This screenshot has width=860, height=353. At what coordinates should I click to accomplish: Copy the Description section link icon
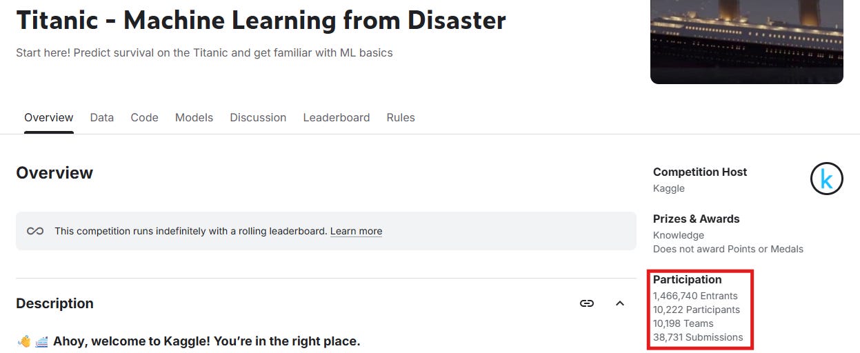coord(587,303)
